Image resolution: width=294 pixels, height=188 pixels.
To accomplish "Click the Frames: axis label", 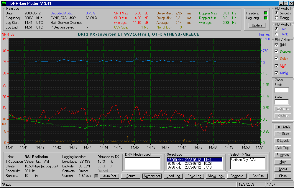I will 265,34.
